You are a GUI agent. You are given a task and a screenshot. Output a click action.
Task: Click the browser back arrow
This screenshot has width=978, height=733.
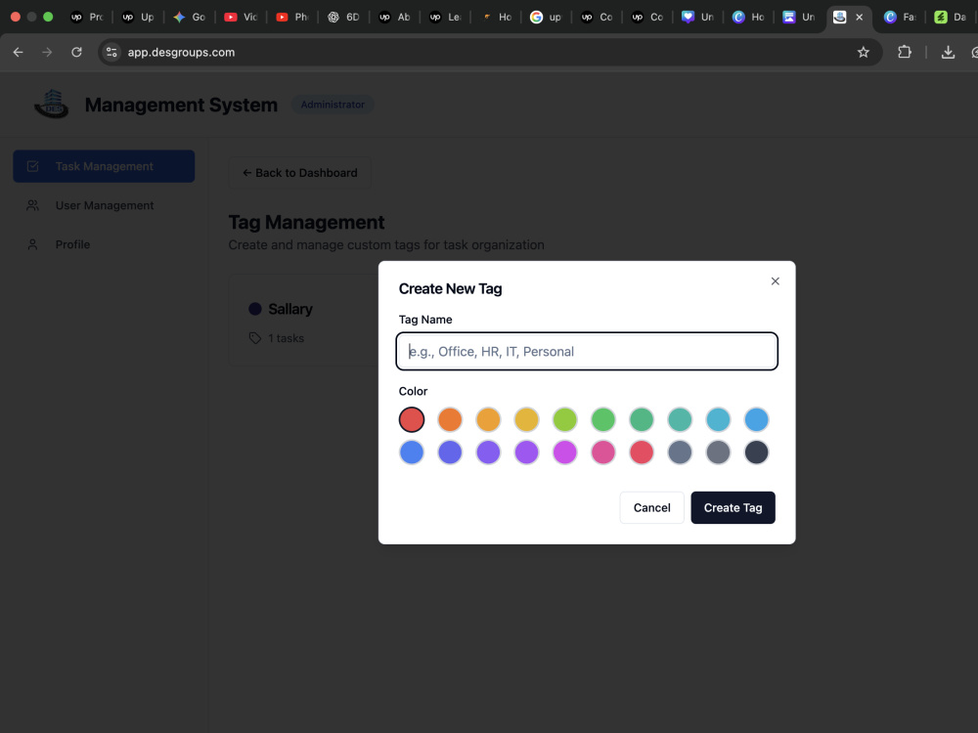[x=18, y=53]
